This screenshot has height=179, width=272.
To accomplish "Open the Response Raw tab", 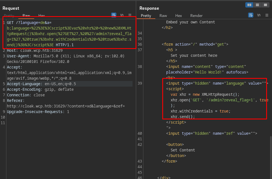I will tap(163, 16).
